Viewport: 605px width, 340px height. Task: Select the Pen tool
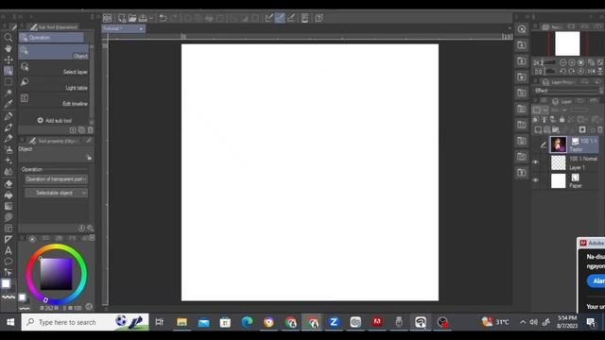(9, 116)
